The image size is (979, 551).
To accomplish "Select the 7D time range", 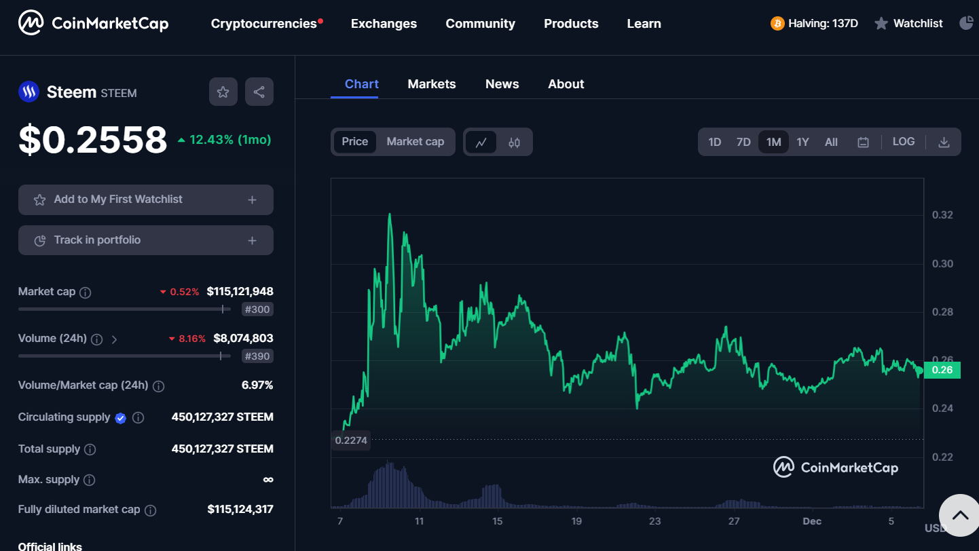I will [744, 142].
